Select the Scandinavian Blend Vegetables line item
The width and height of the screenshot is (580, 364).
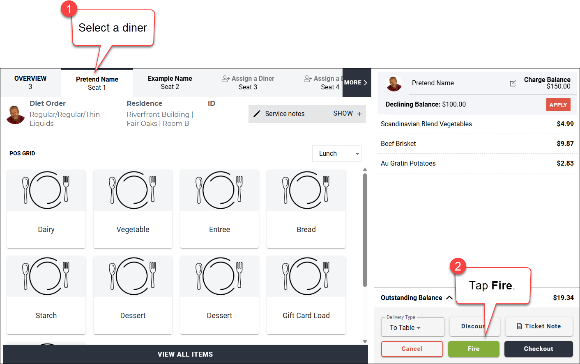tap(477, 124)
